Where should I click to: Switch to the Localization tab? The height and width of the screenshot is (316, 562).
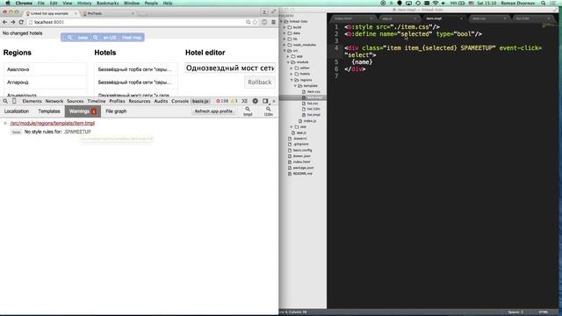tap(17, 111)
